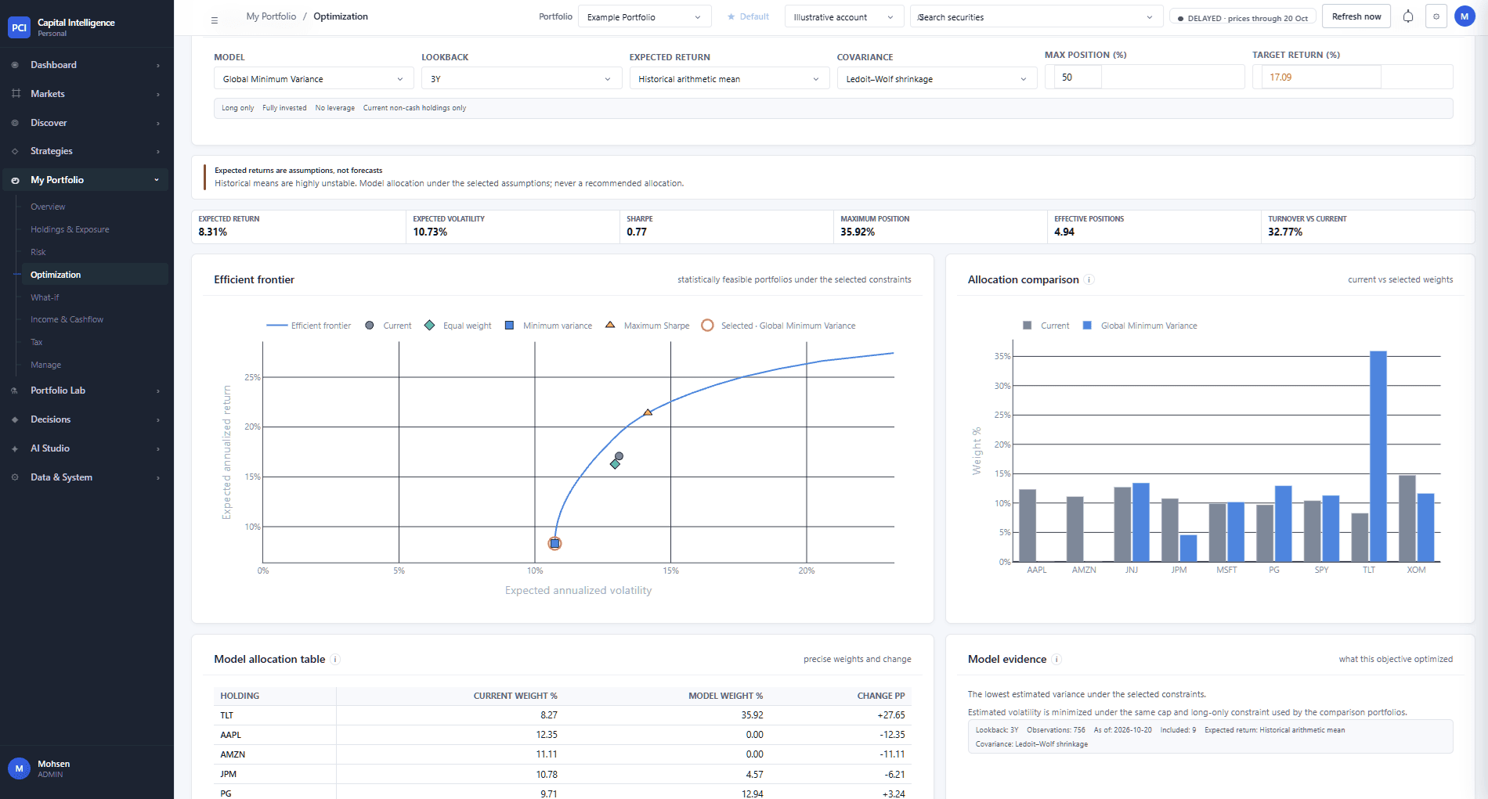Click the Decisions sidebar icon
This screenshot has height=799, width=1488.
pos(15,419)
